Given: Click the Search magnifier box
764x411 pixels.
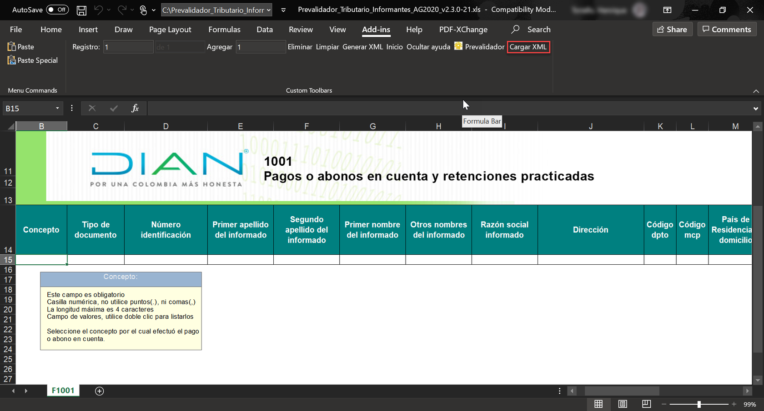Looking at the screenshot, I should (531, 30).
